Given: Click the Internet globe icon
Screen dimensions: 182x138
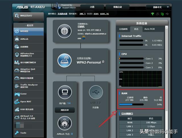Looking at the screenshot, I should point(65,31).
